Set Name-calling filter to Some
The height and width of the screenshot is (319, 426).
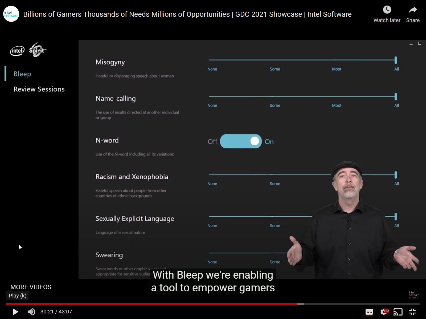(275, 106)
